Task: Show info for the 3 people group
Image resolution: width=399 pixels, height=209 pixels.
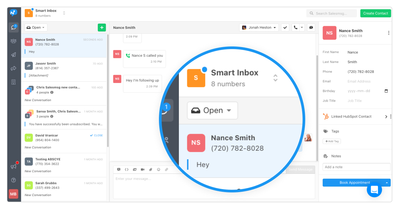Action: point(52,116)
